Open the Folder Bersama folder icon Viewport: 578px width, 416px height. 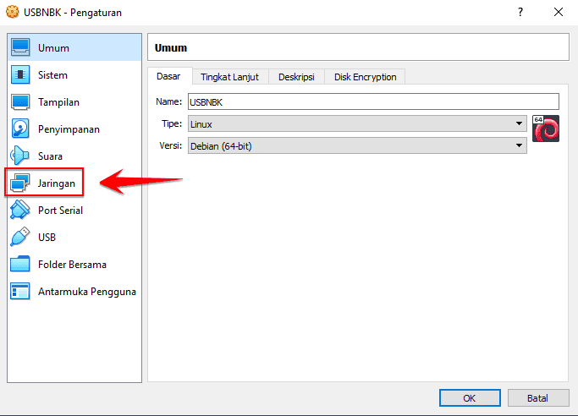pos(20,264)
